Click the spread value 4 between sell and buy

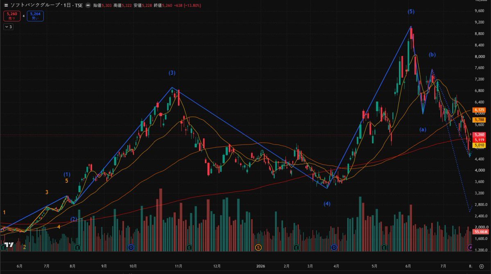(x=23, y=16)
